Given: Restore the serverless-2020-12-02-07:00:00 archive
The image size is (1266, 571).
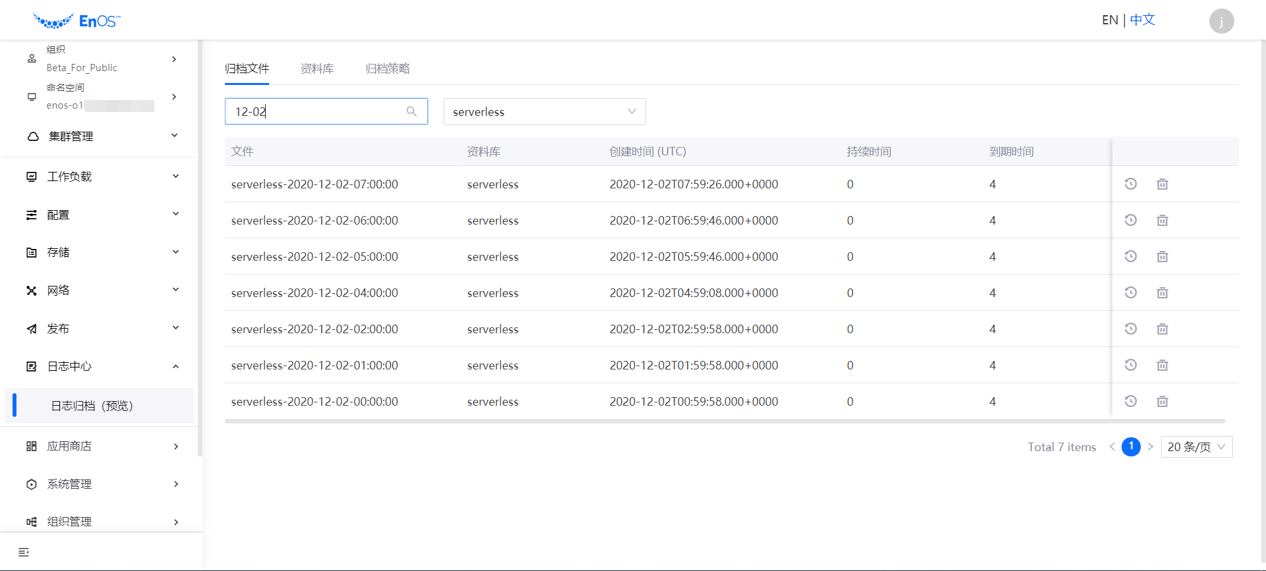Looking at the screenshot, I should (1130, 184).
